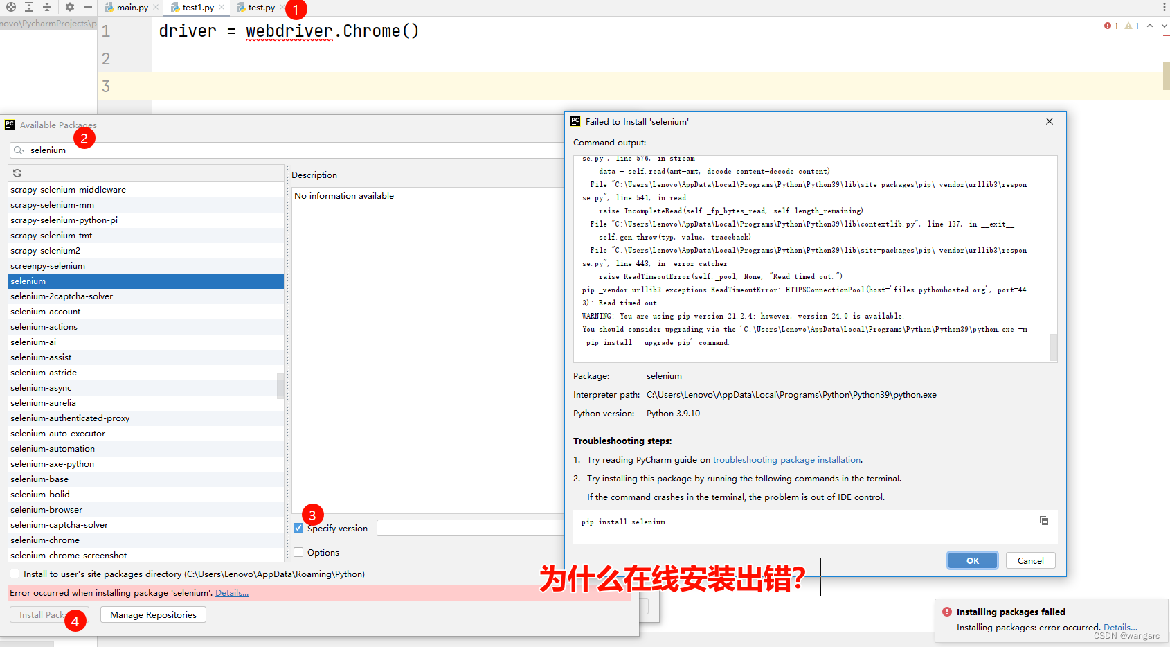Click the select opened file target icon

click(x=11, y=7)
